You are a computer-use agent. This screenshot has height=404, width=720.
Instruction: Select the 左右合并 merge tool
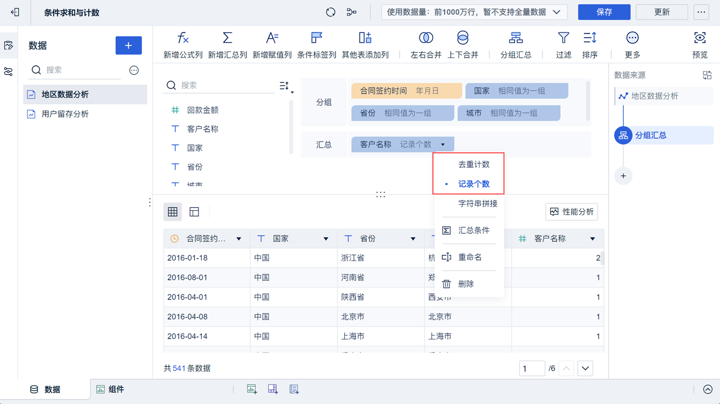point(426,45)
